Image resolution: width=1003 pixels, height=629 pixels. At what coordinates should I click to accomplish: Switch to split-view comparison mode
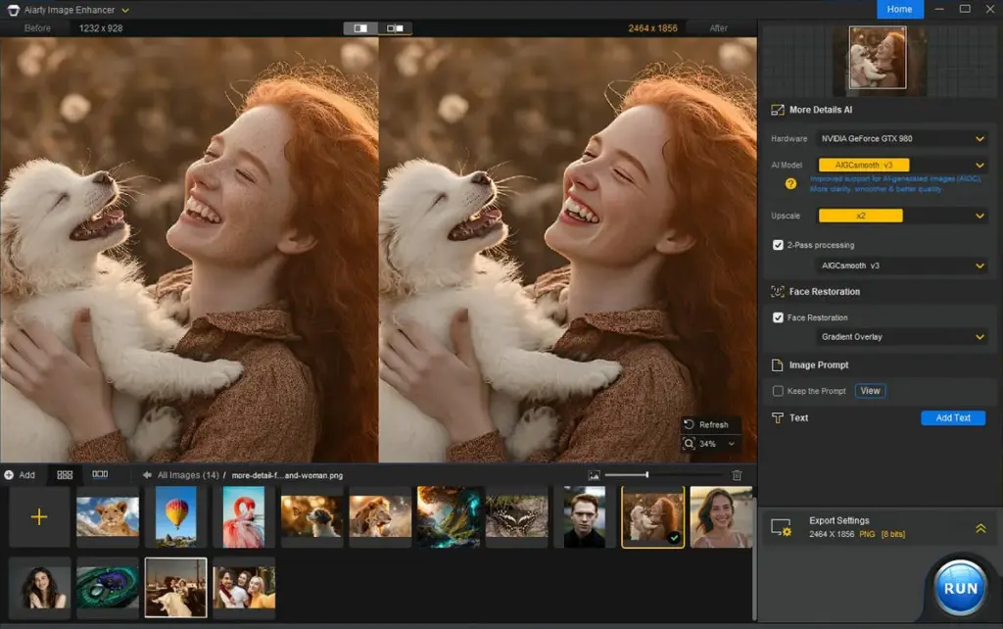pyautogui.click(x=360, y=28)
